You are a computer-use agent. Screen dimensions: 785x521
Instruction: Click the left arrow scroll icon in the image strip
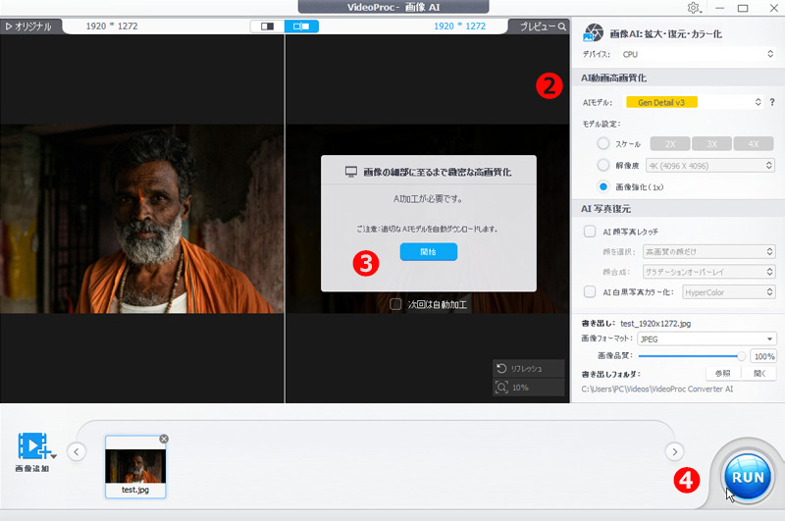pos(77,451)
